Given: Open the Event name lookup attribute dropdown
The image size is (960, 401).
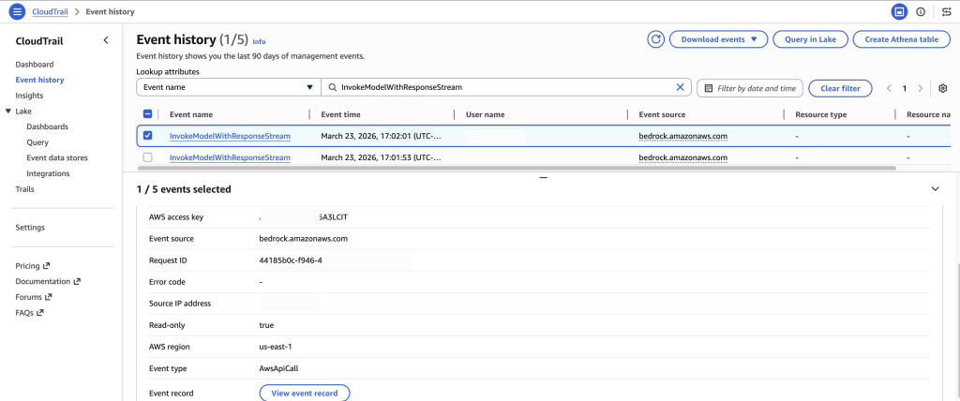Looking at the screenshot, I should (x=229, y=87).
